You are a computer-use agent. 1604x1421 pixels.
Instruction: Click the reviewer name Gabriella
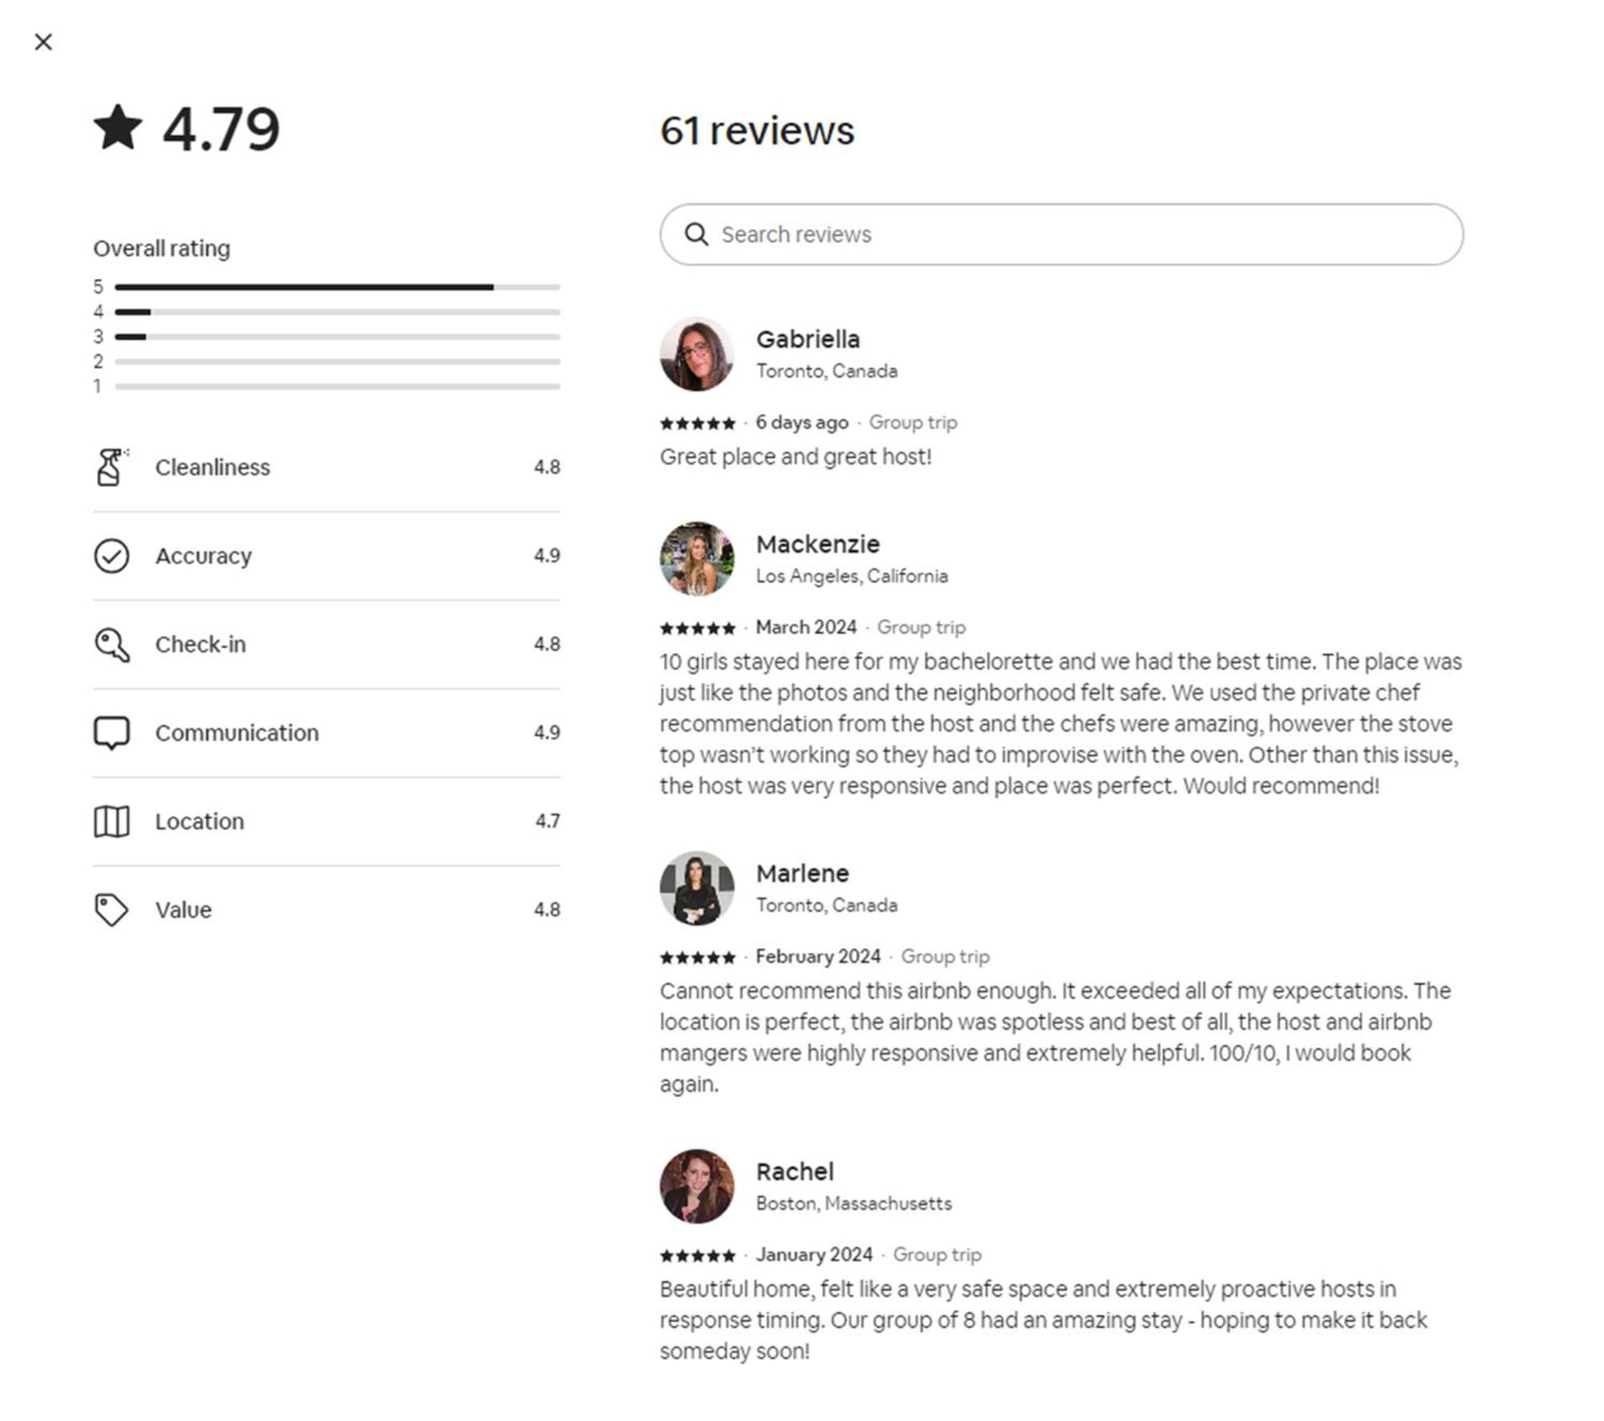click(x=808, y=339)
